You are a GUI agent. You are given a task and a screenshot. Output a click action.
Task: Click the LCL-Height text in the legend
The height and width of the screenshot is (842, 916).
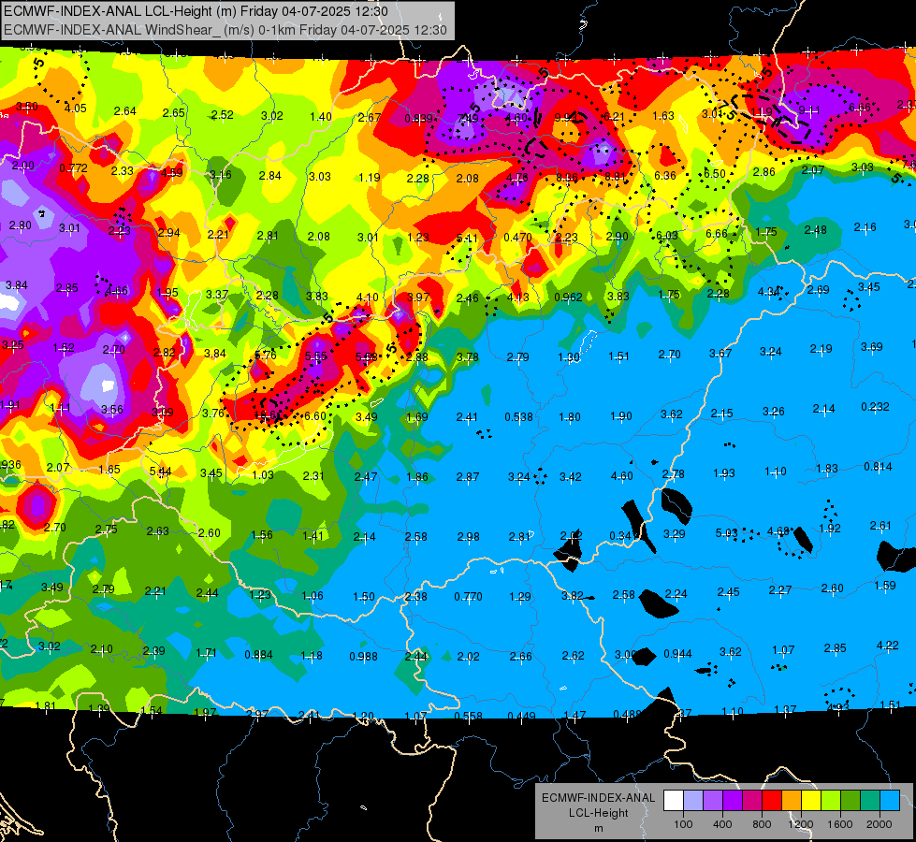[598, 813]
